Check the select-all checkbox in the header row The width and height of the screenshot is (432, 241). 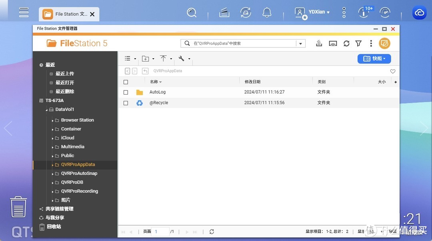pos(126,81)
